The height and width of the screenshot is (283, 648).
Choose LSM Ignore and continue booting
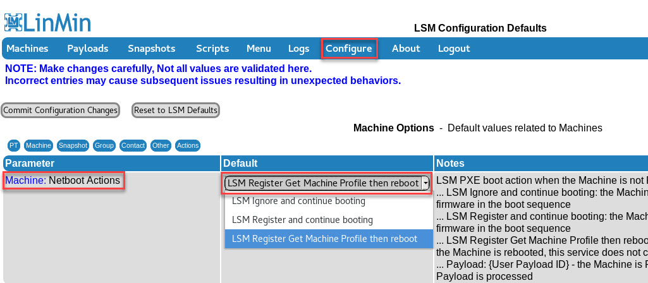pyautogui.click(x=298, y=202)
